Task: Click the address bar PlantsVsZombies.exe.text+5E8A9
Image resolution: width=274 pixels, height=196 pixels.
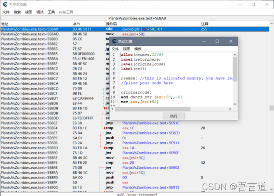Action: [137, 18]
